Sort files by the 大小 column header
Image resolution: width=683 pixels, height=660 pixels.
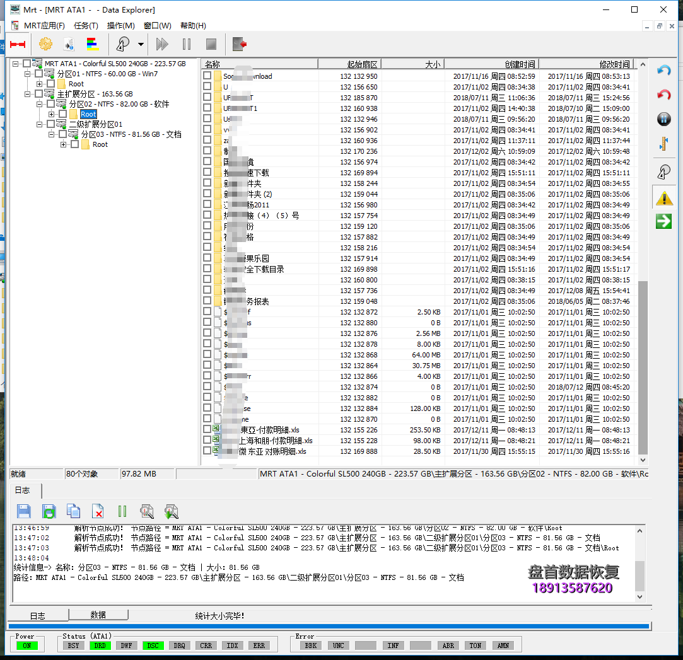point(413,64)
